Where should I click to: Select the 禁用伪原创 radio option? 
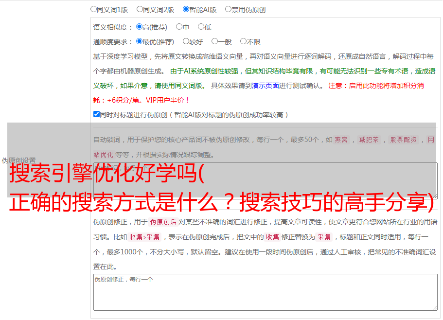click(x=228, y=9)
